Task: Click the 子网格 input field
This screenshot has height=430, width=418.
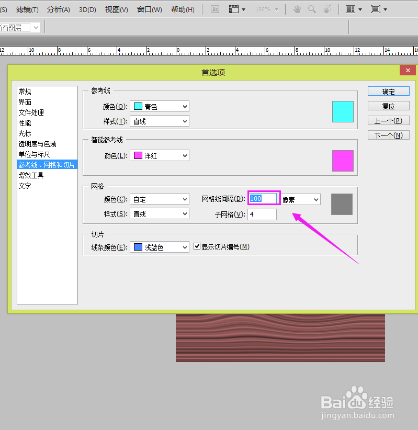Action: [262, 214]
